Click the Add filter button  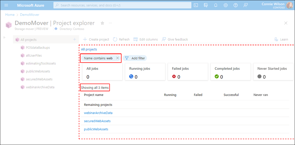coord(135,58)
